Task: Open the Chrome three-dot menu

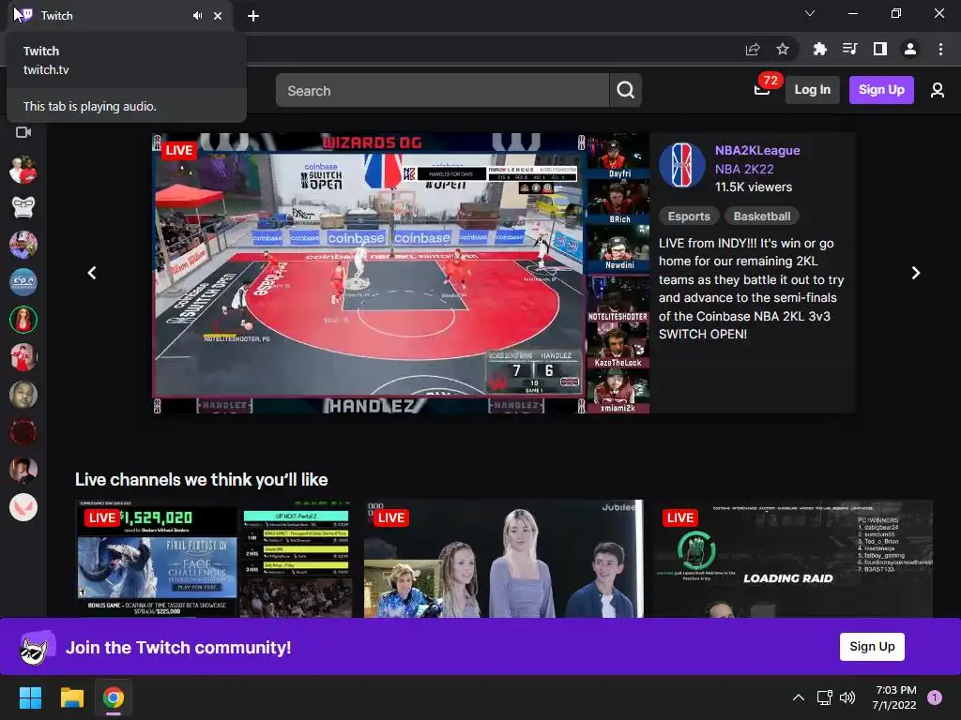Action: (x=940, y=49)
